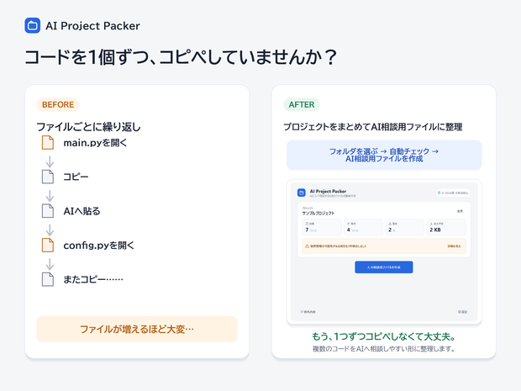Click the フォルダを選ぶ → 自動チェック steps banner
Viewport: 521px width, 391px height.
(384, 155)
